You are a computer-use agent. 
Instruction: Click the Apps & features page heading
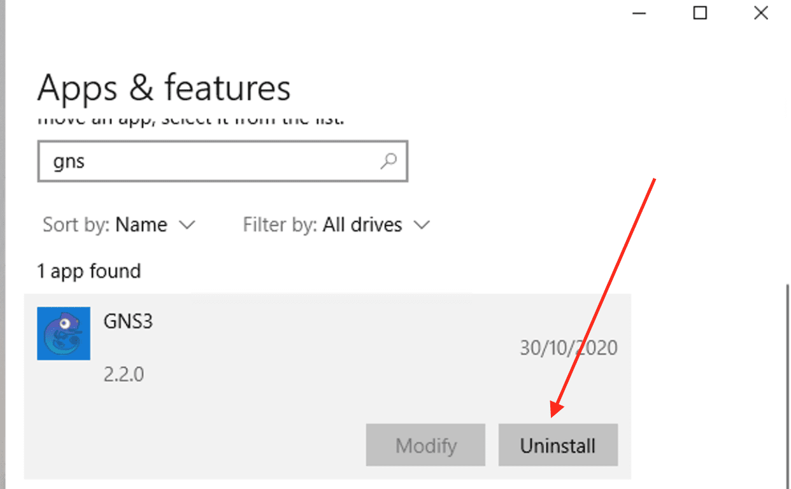coord(164,88)
